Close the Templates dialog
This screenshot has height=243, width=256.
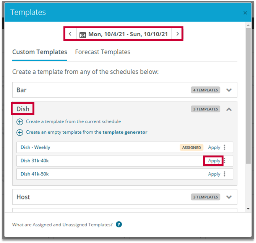(x=245, y=13)
